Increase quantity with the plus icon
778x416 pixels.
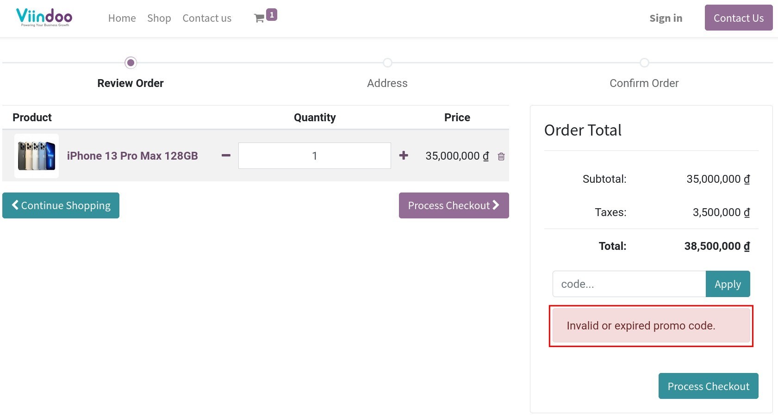tap(403, 156)
